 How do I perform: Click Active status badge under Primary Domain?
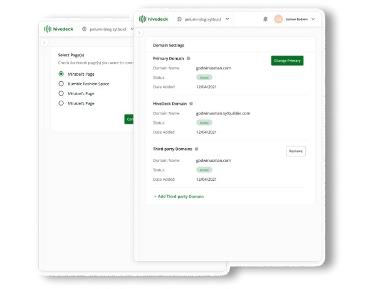click(x=204, y=78)
